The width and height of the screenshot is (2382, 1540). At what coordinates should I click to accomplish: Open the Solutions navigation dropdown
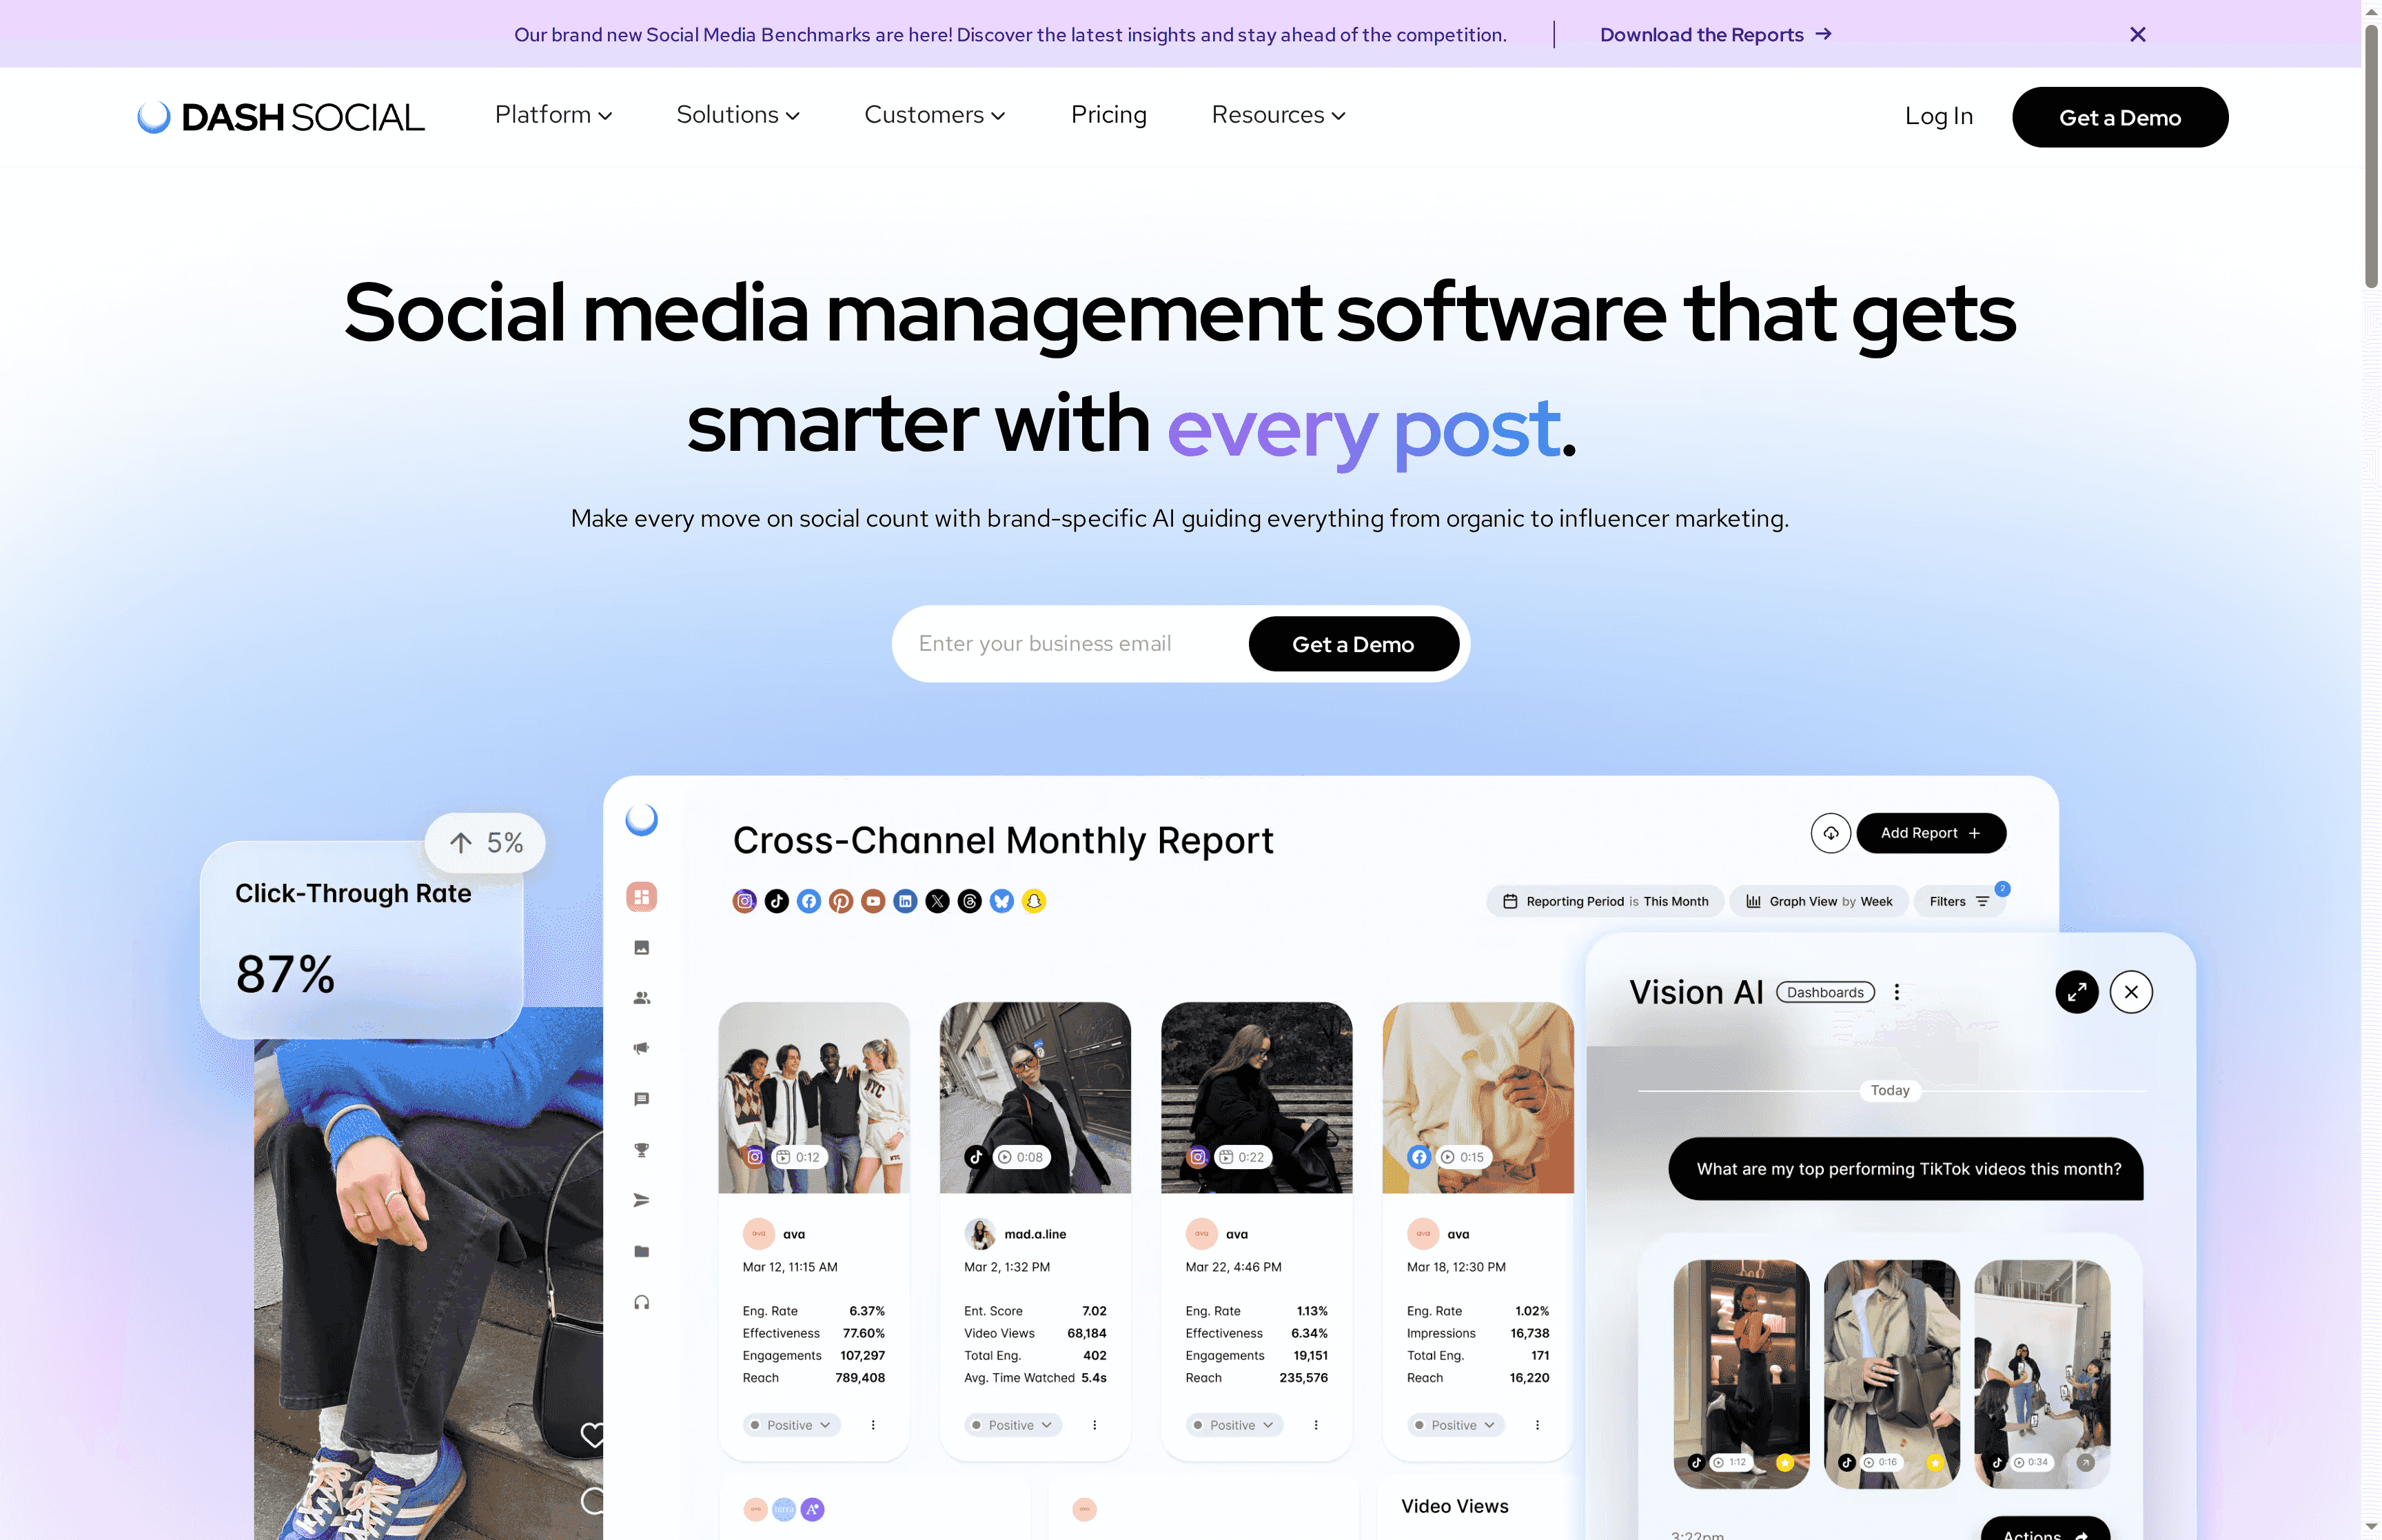pyautogui.click(x=737, y=115)
